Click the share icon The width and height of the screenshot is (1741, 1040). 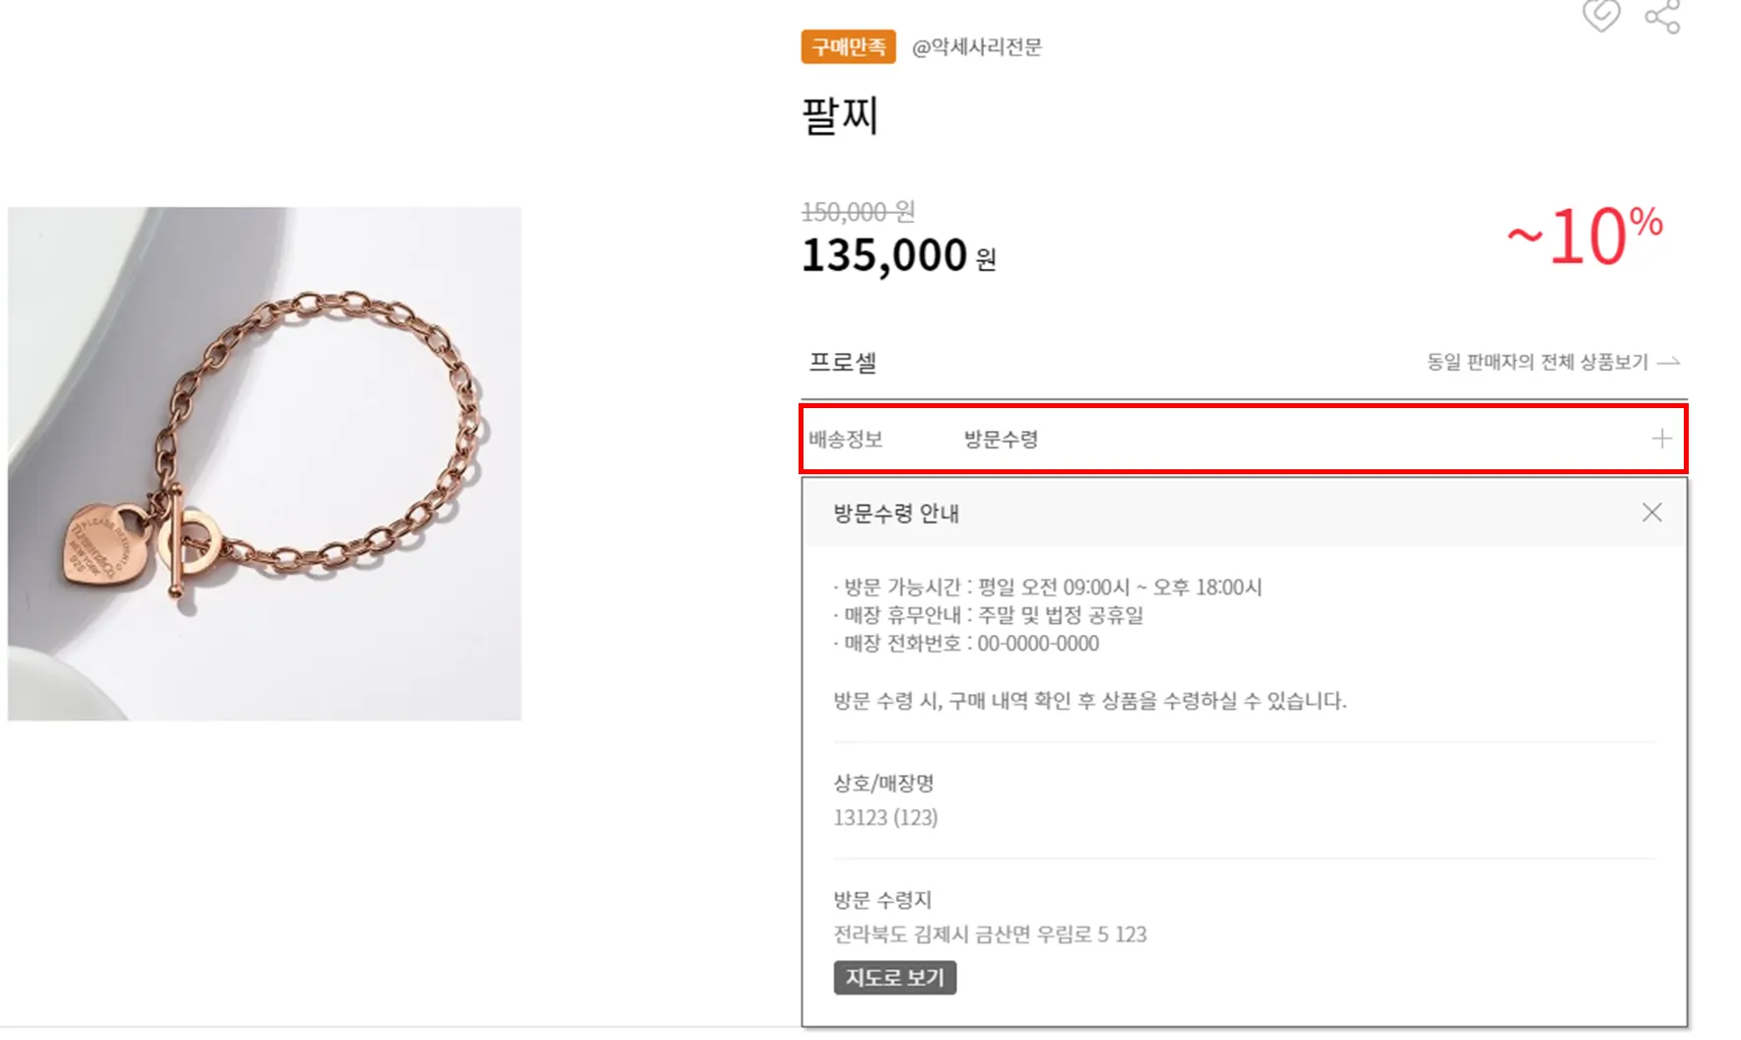tap(1662, 17)
